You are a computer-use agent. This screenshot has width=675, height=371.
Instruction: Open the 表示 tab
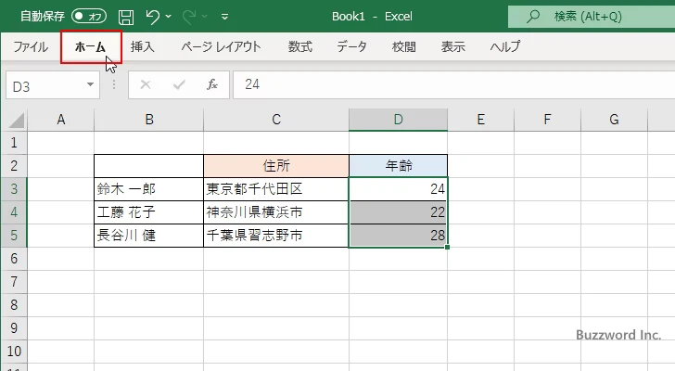pos(452,46)
